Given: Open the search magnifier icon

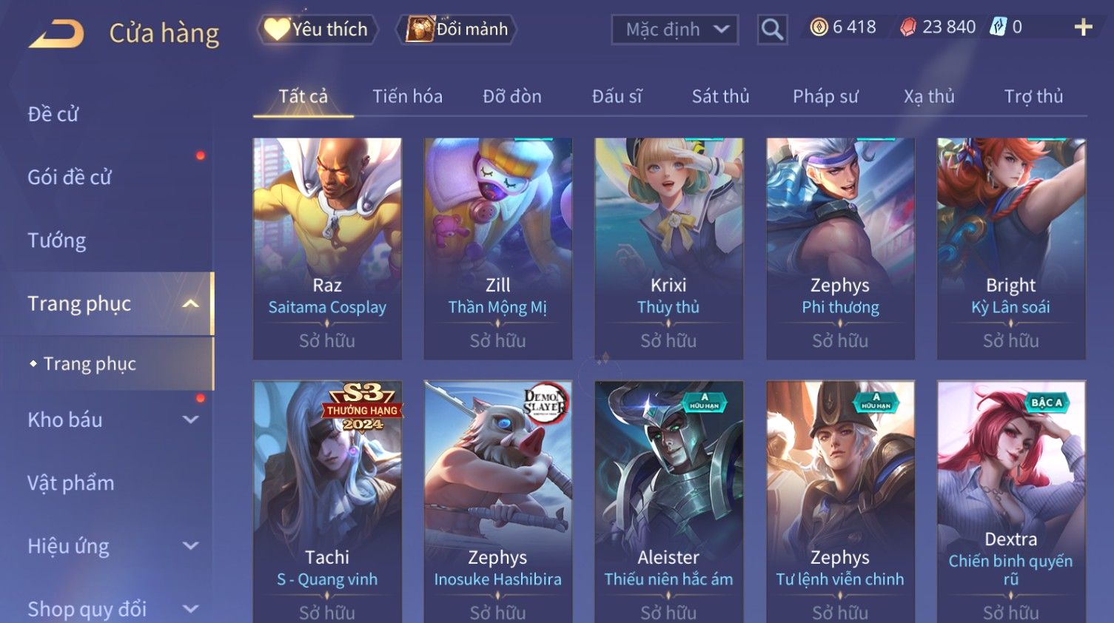Looking at the screenshot, I should pos(772,30).
